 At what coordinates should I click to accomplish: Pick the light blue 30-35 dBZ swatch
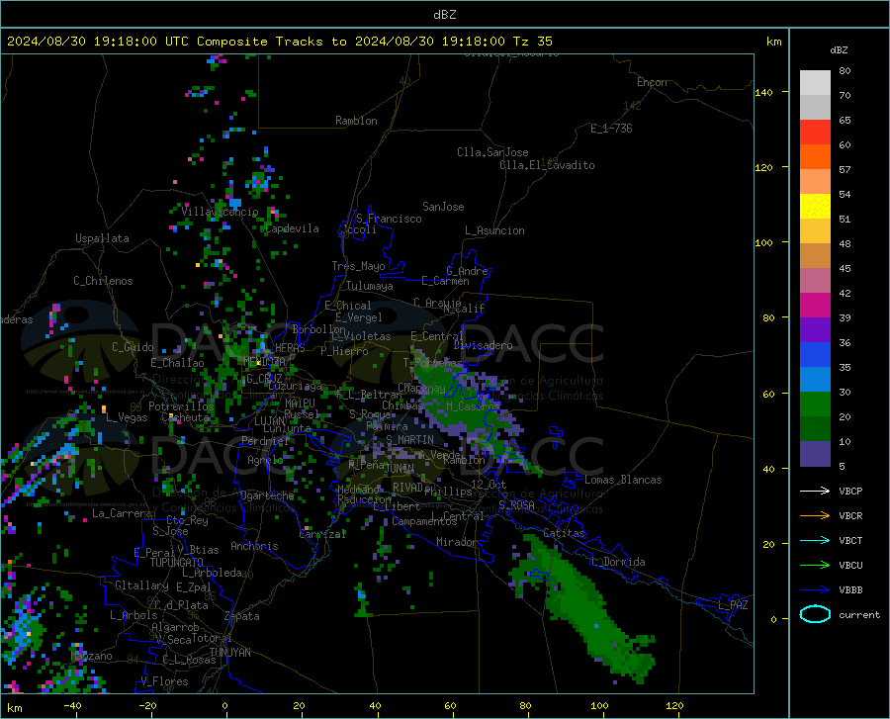[x=815, y=380]
